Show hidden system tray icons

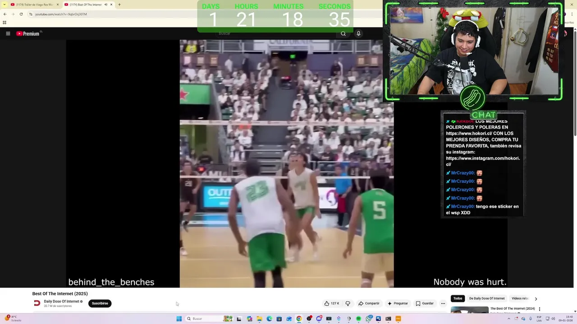point(509,319)
